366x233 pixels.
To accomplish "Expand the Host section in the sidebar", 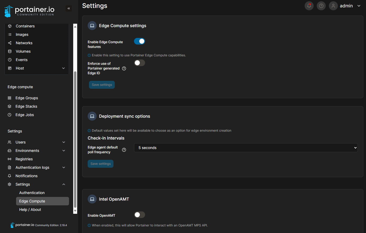I will 63,68.
